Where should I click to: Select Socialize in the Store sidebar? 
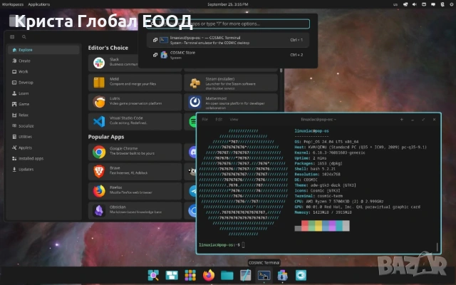point(43,126)
